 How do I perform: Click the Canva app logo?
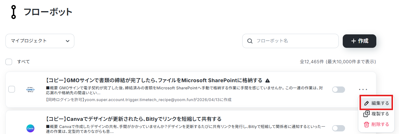30,129
